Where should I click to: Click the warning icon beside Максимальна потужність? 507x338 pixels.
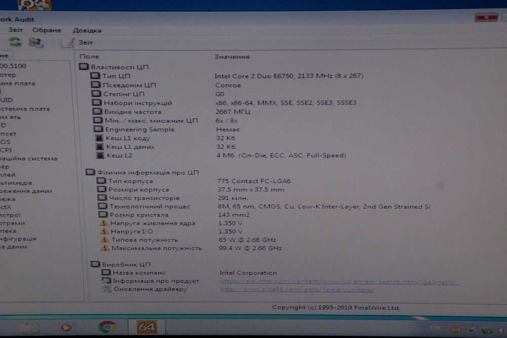coord(105,248)
